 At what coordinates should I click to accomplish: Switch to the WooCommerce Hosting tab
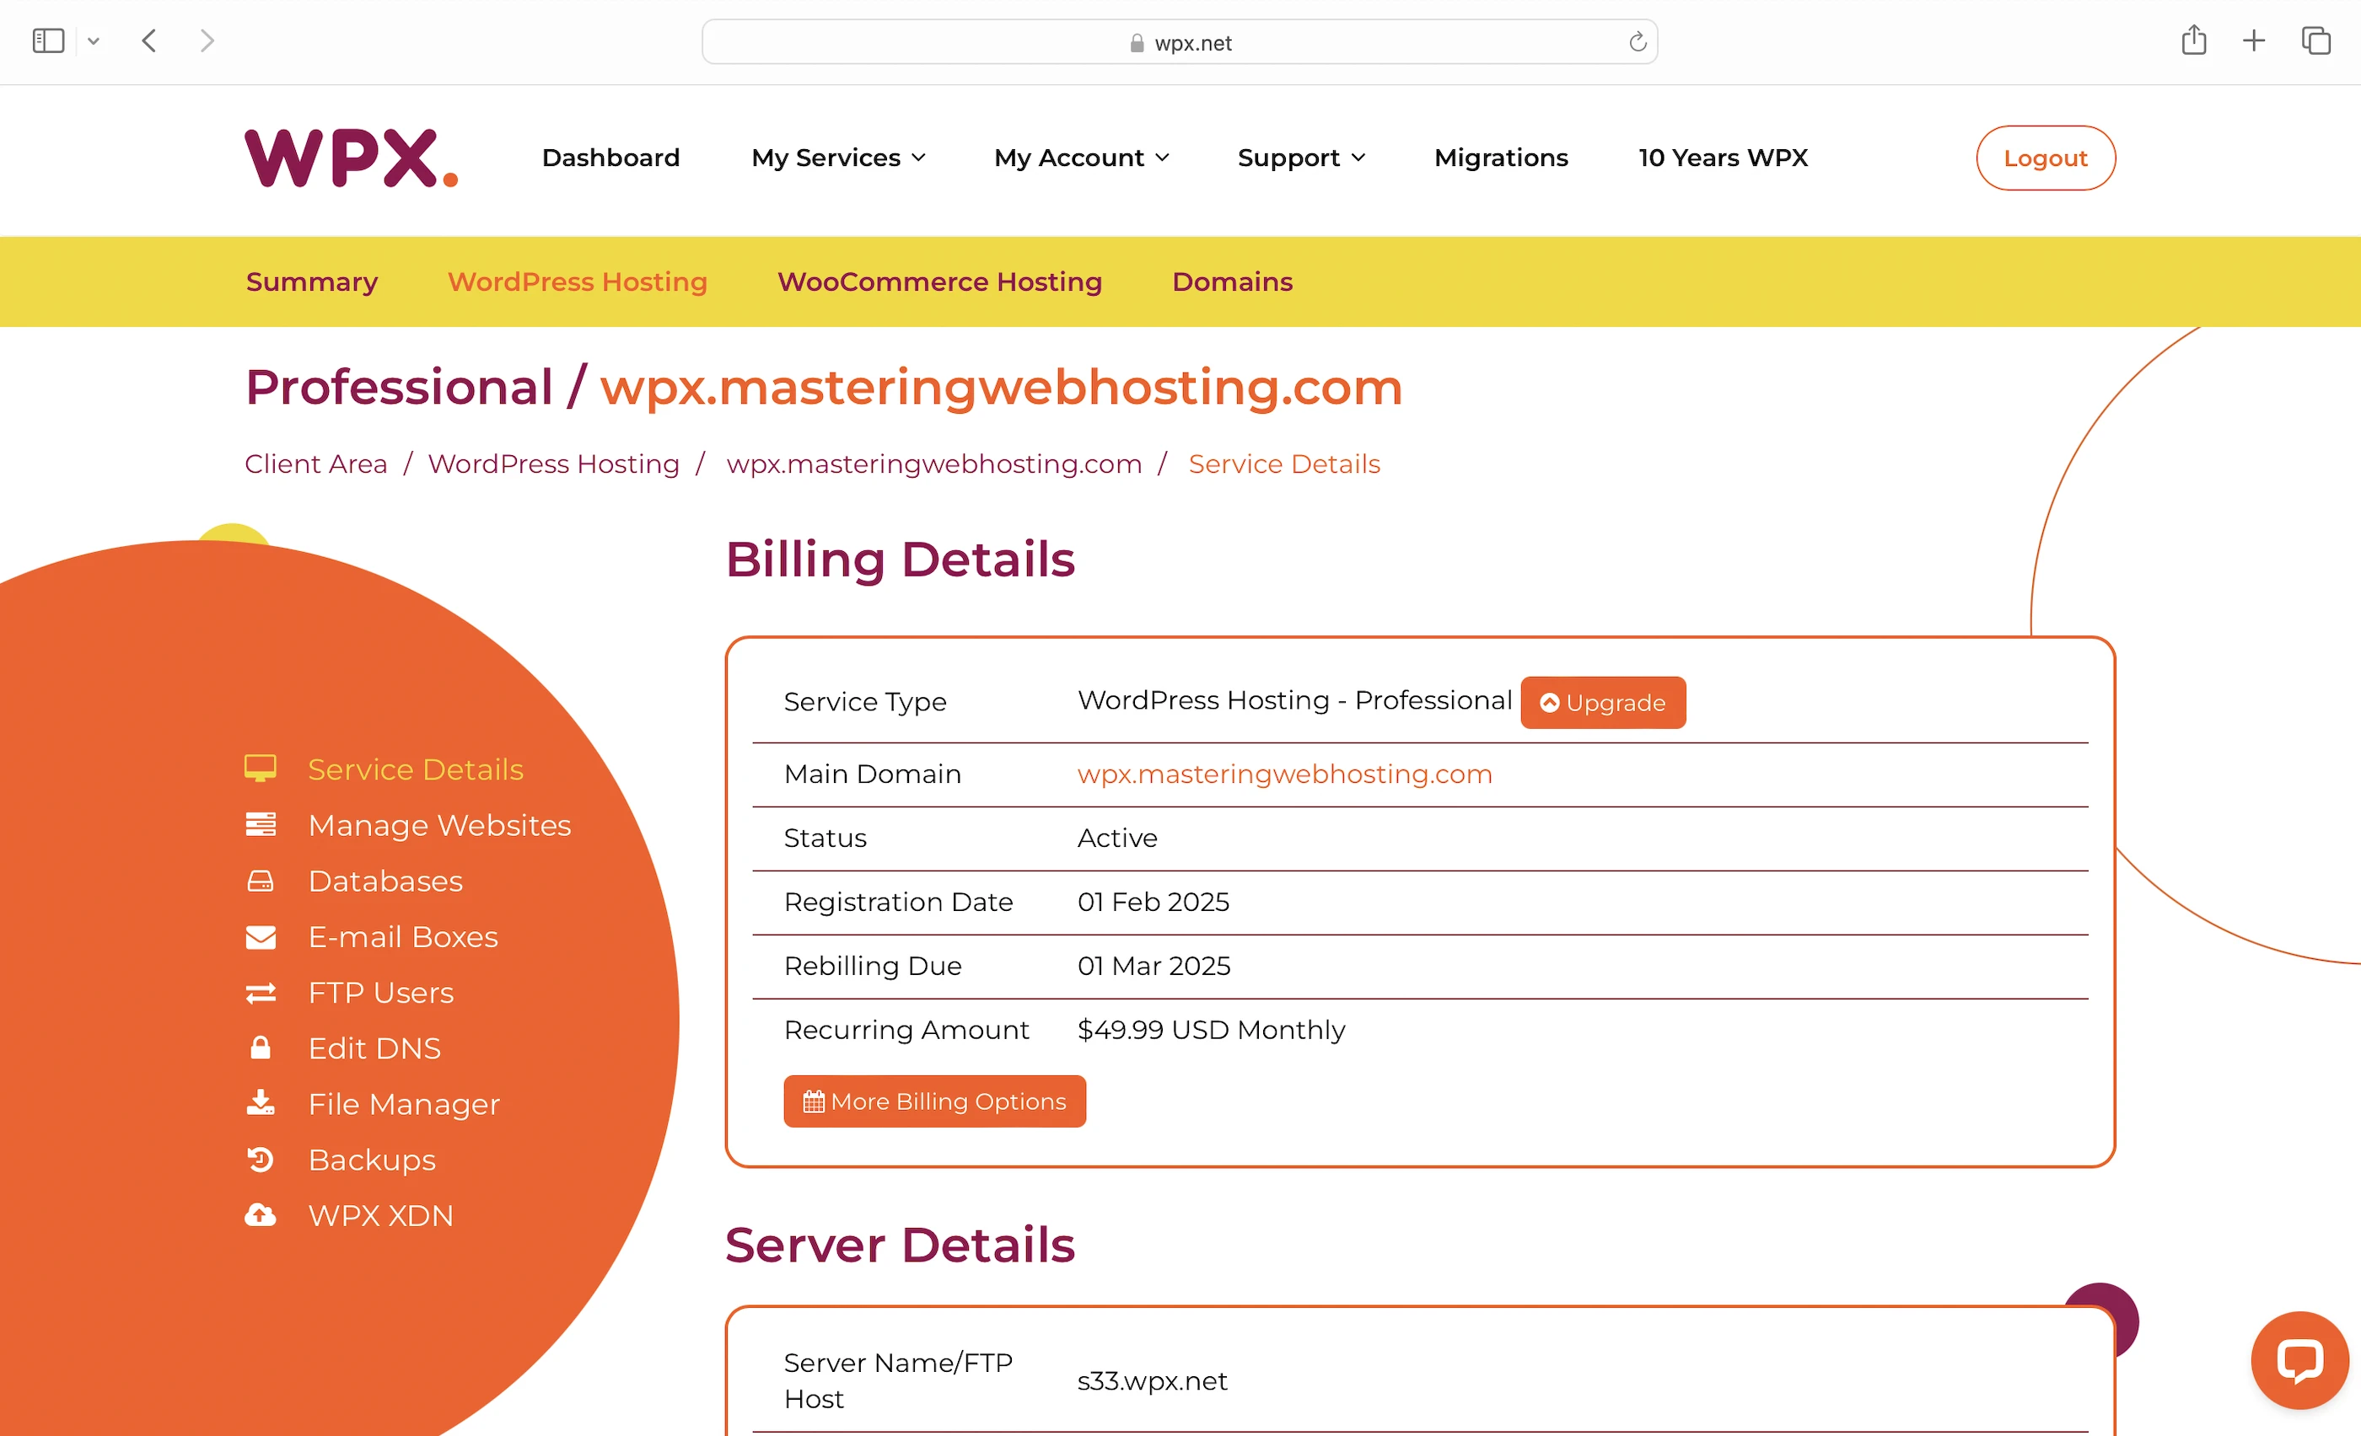point(939,281)
